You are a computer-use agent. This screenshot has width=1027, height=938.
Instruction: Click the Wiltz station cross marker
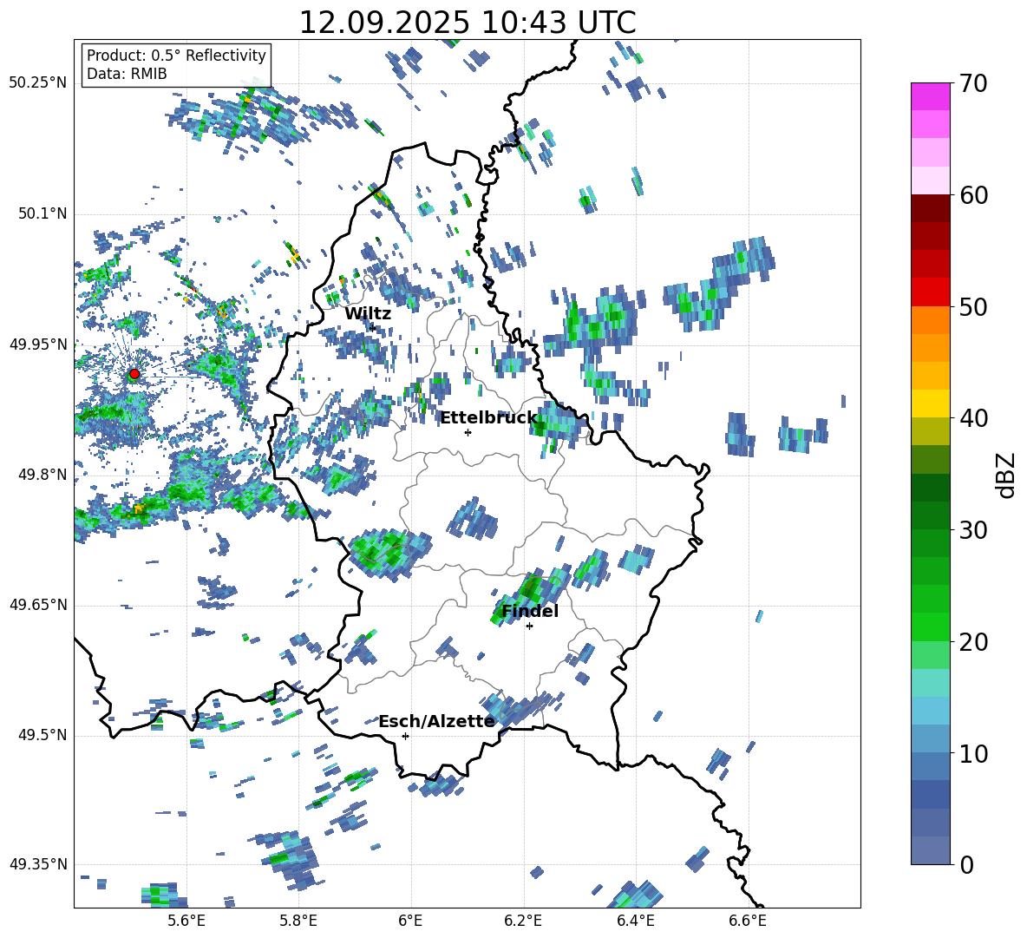pyautogui.click(x=373, y=328)
